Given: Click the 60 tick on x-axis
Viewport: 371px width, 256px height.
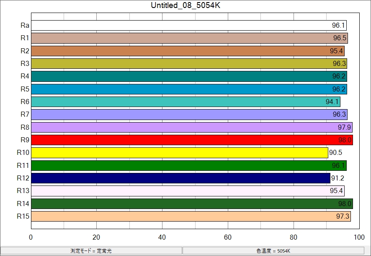Looking at the screenshot, I should (x=228, y=237).
